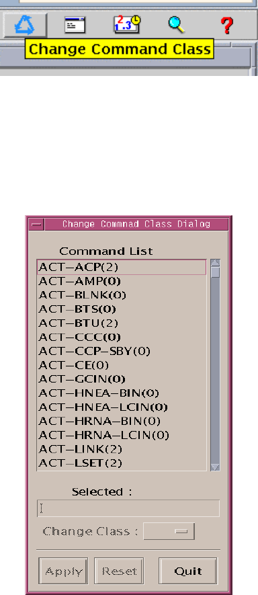Select ACT-LSET(2) at the list bottom

122,463
